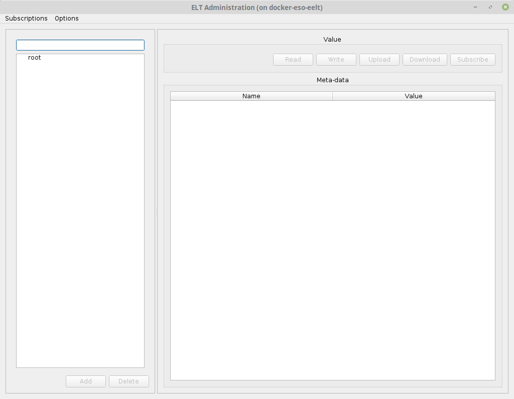
Task: Click the splitter handle between the panels
Action: (156, 212)
